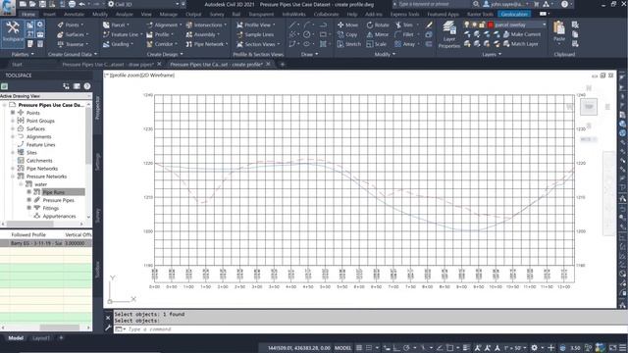The image size is (628, 353).
Task: Open Layer Properties manager
Action: (449, 34)
